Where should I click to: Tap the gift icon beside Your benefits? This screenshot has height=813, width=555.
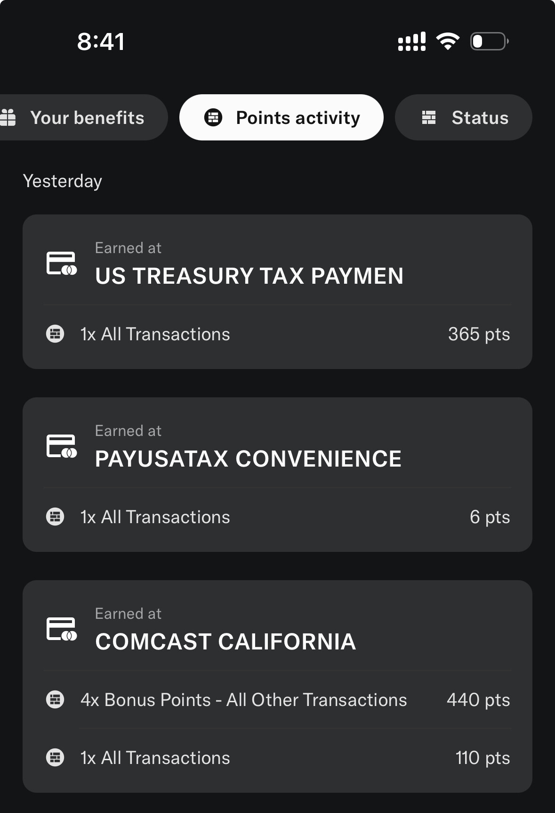tap(8, 117)
